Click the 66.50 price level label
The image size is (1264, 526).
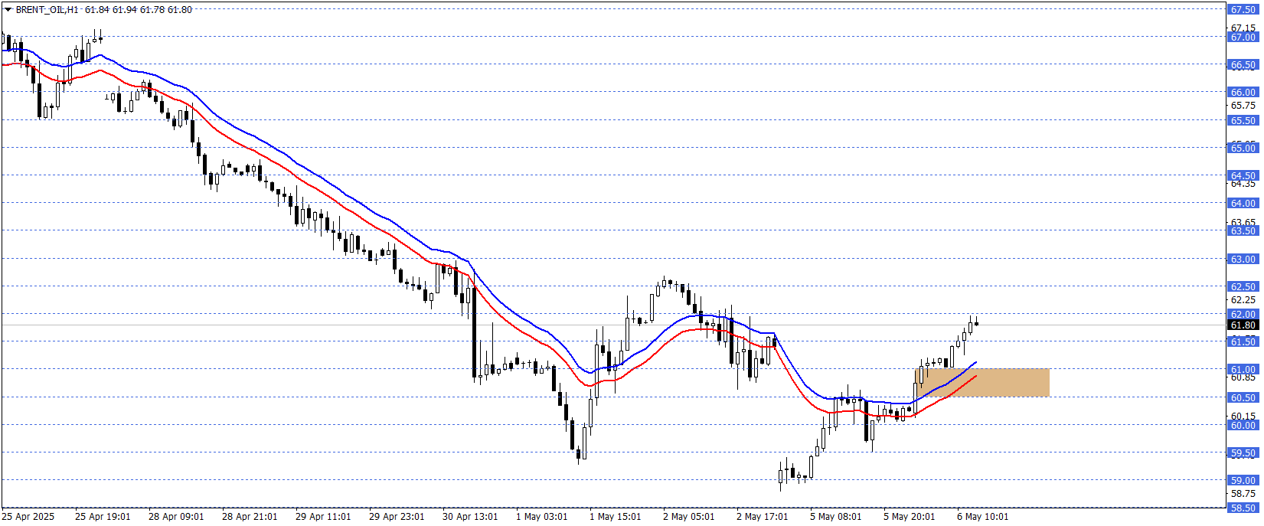(x=1243, y=65)
